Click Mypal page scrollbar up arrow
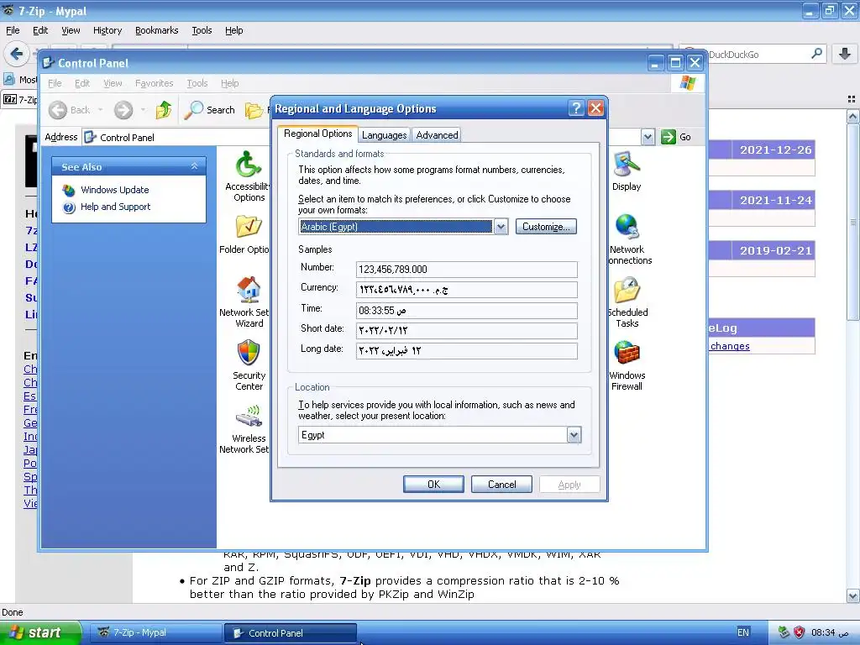 pos(852,116)
